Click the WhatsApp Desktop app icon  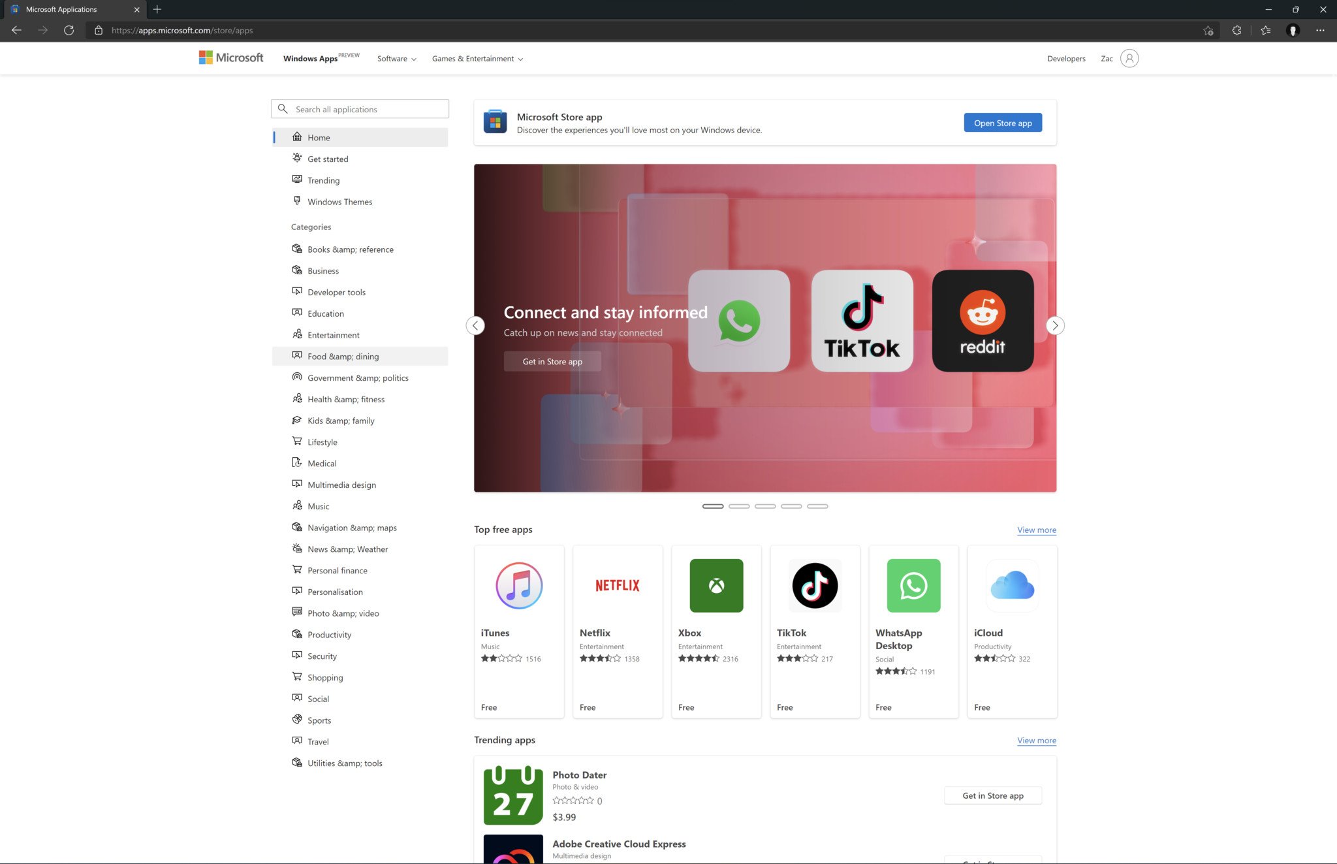click(x=913, y=585)
